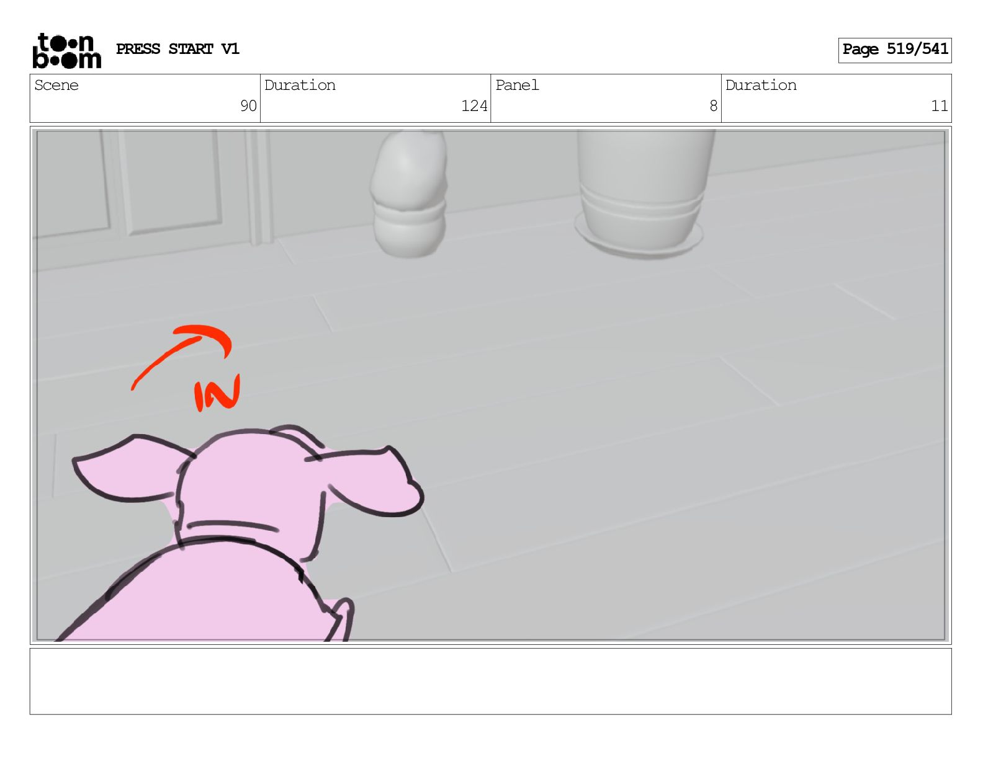Screen dimensions: 983x759
Task: Select the scene number 90
Action: (248, 106)
